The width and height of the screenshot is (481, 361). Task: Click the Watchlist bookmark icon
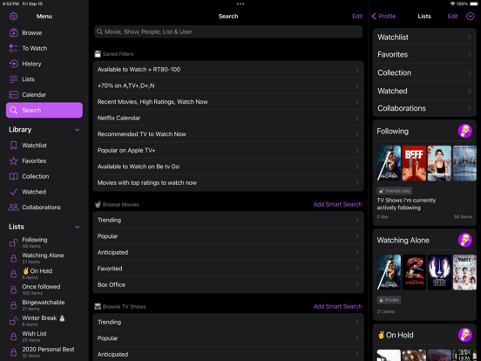[13, 146]
